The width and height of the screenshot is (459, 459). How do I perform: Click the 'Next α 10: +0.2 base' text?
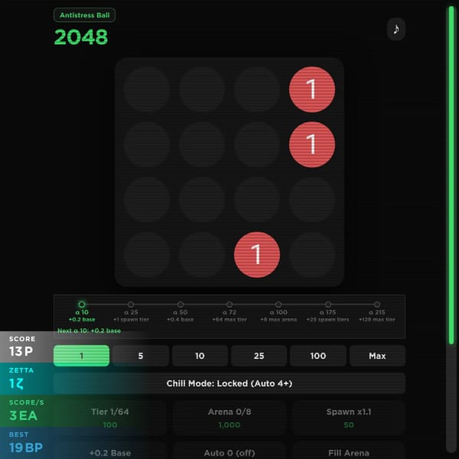click(89, 330)
